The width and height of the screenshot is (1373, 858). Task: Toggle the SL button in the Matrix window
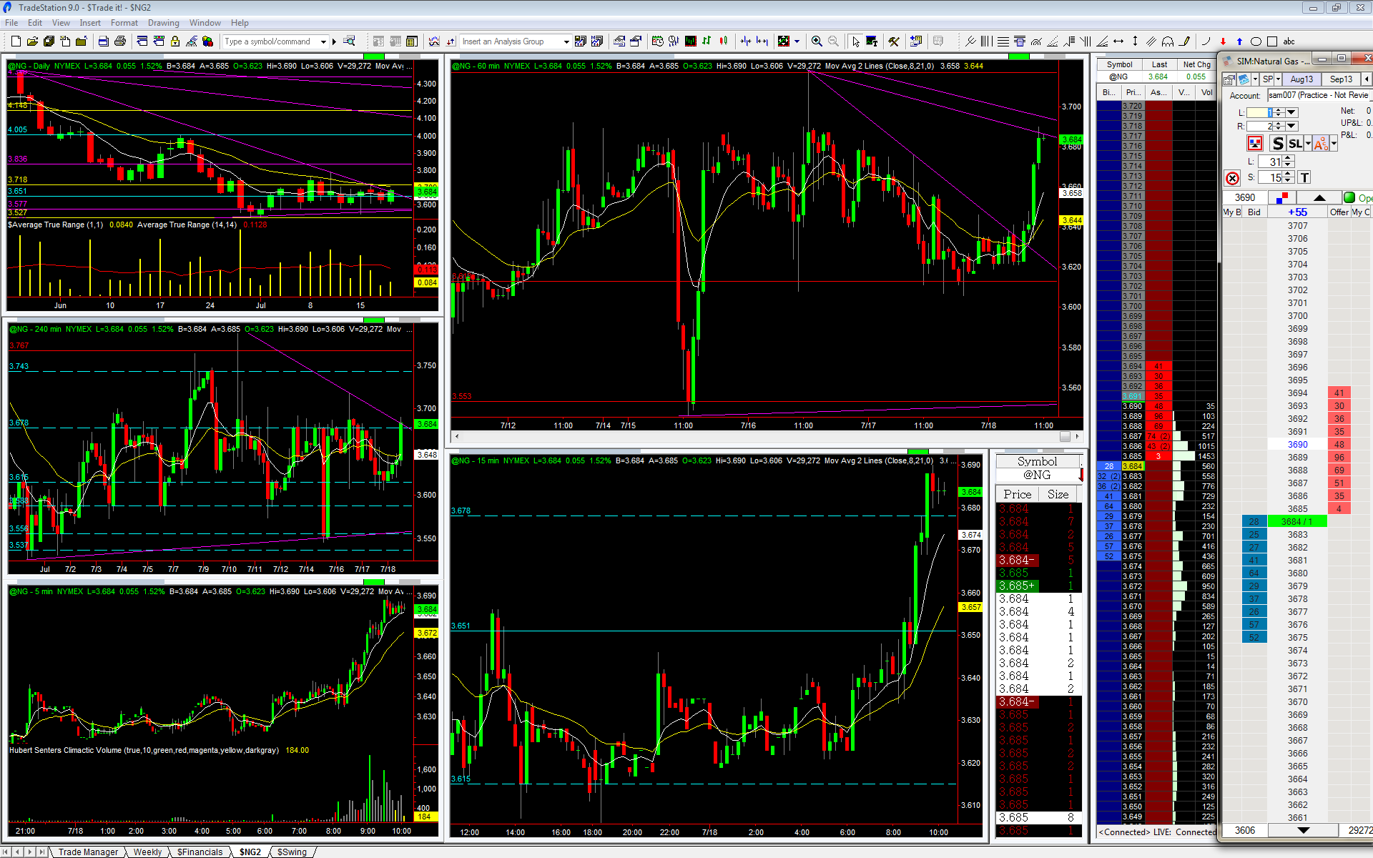coord(1295,144)
